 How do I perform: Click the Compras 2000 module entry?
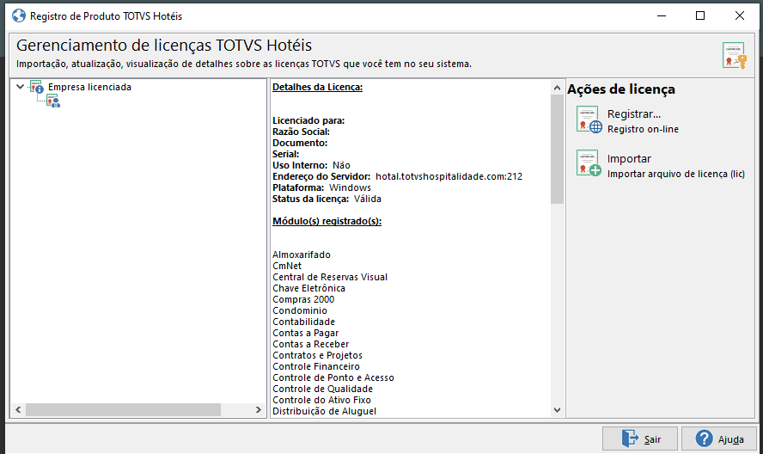(303, 299)
